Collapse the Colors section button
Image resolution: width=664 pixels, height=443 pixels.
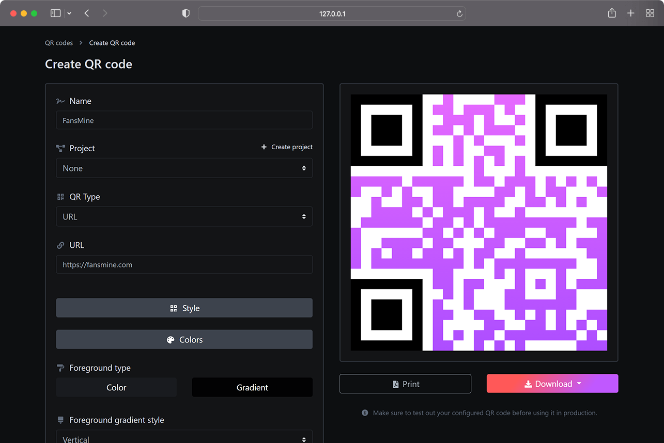(x=184, y=340)
